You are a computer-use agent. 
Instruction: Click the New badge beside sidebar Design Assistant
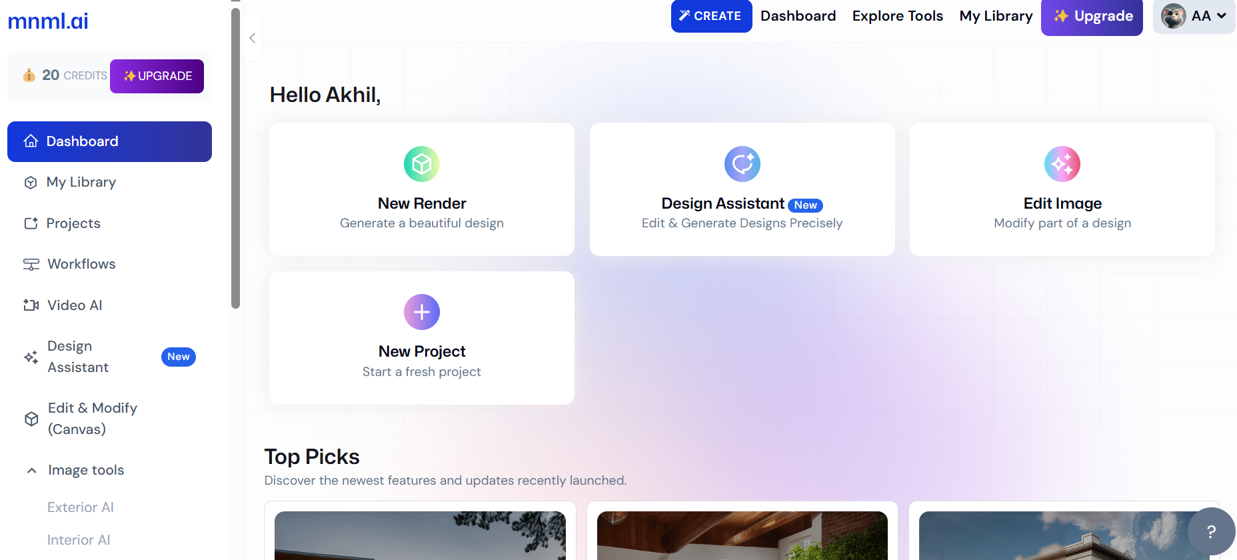click(x=179, y=357)
